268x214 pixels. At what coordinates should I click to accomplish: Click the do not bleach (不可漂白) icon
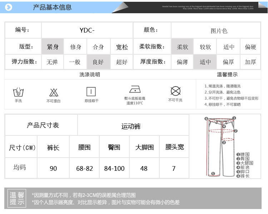(x=54, y=93)
